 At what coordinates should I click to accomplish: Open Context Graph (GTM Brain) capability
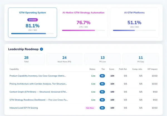38,92
